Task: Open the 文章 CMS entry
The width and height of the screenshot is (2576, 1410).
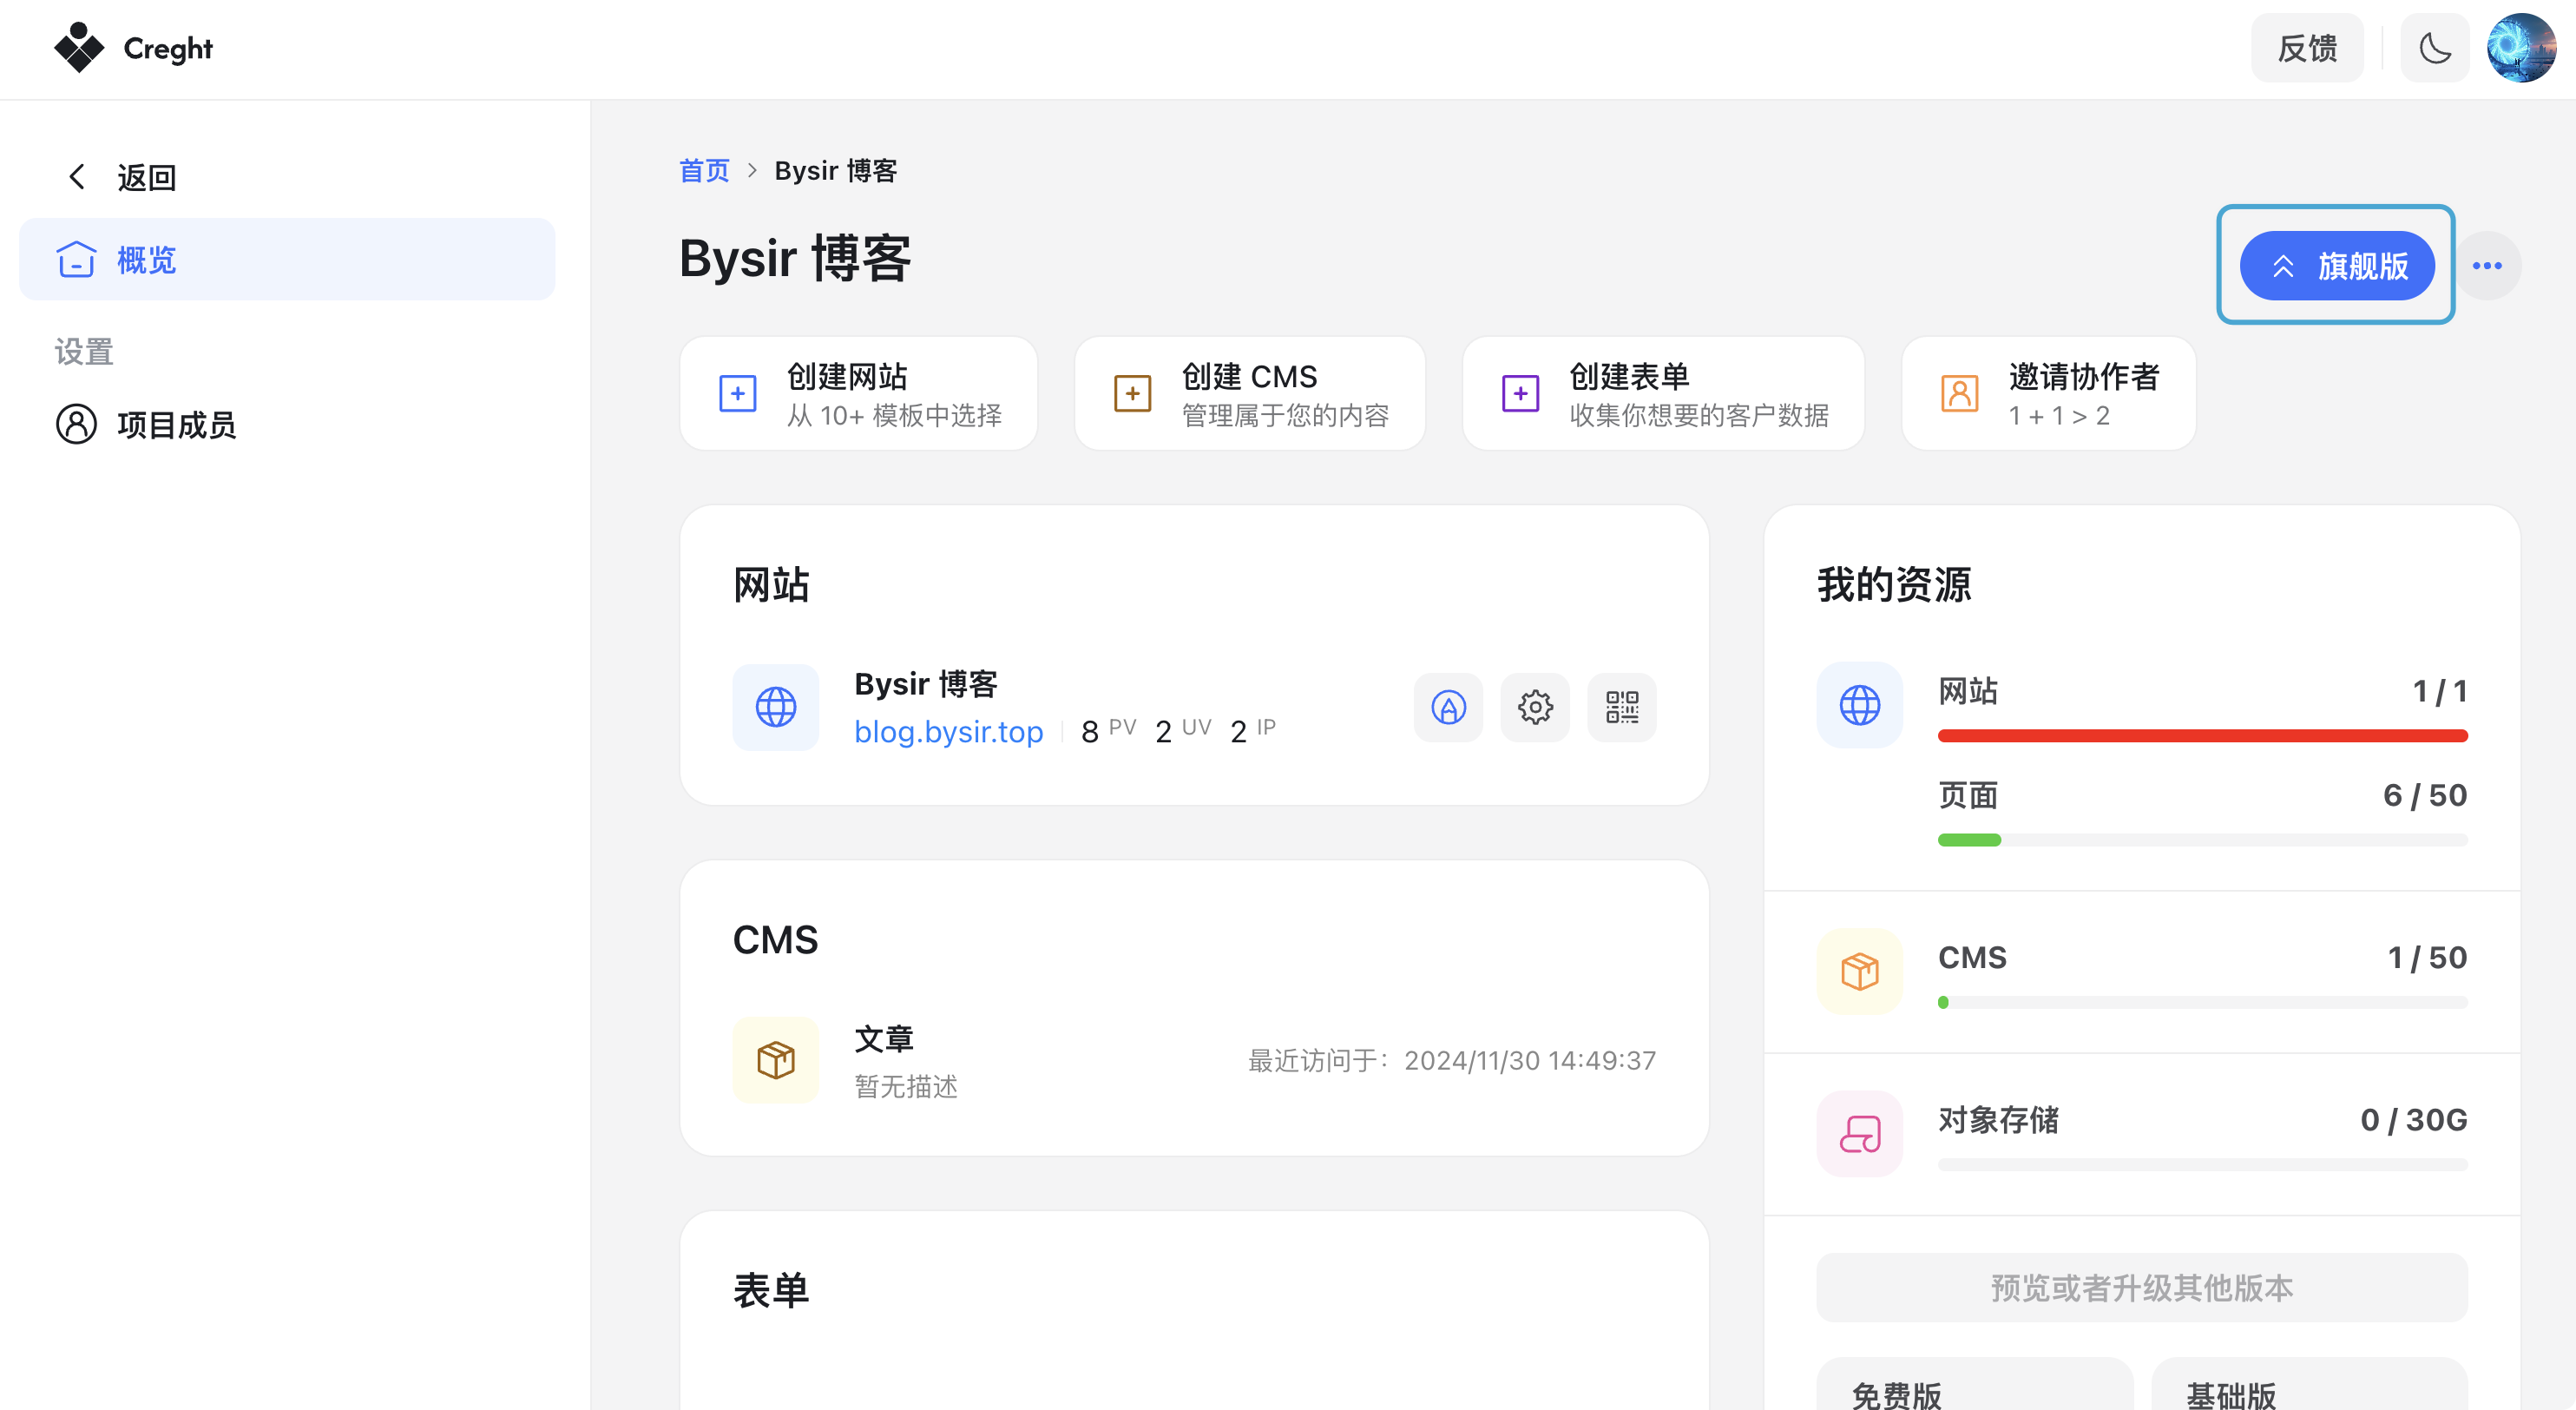Action: (x=1195, y=1061)
